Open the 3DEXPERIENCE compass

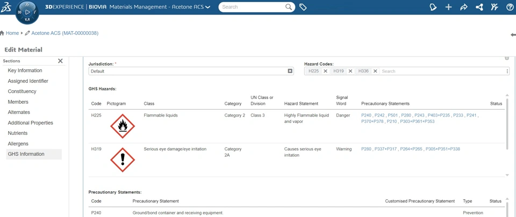(27, 12)
